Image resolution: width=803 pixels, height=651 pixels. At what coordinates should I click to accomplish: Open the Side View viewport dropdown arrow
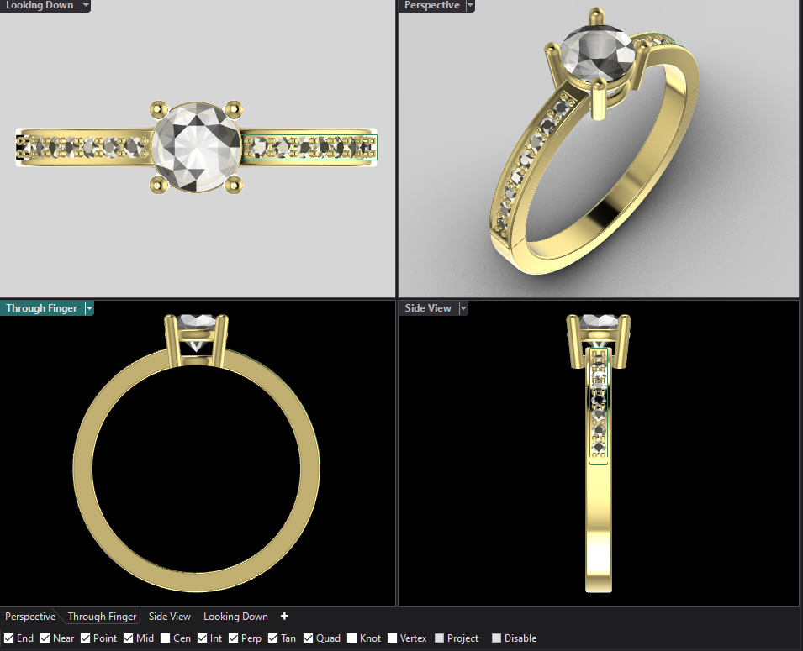click(x=463, y=308)
